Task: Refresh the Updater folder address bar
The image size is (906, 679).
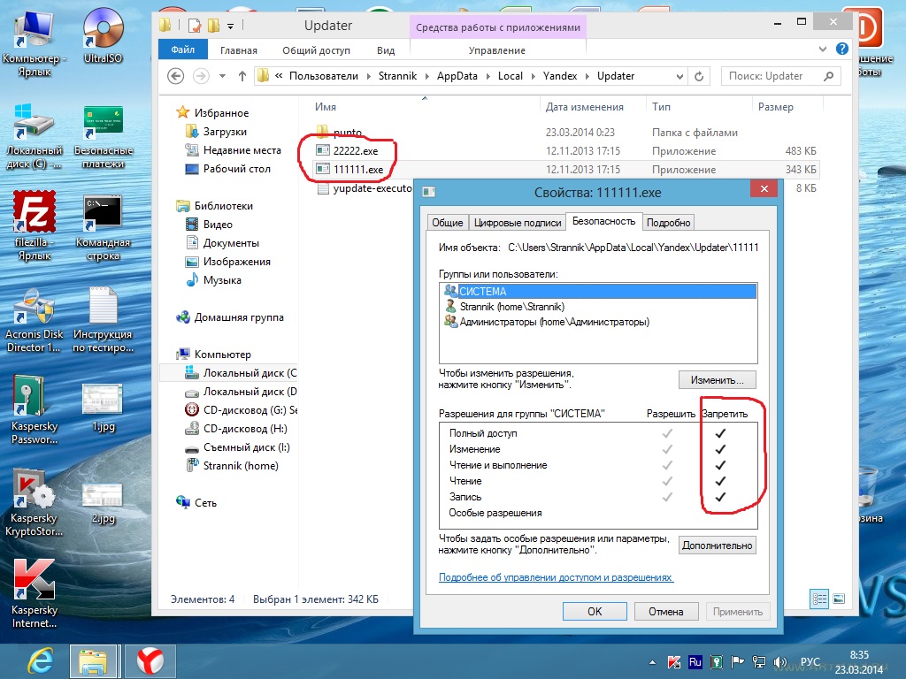Action: (x=701, y=76)
